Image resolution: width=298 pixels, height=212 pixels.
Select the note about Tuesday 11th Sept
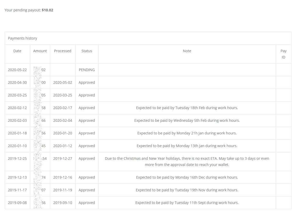[x=187, y=203]
